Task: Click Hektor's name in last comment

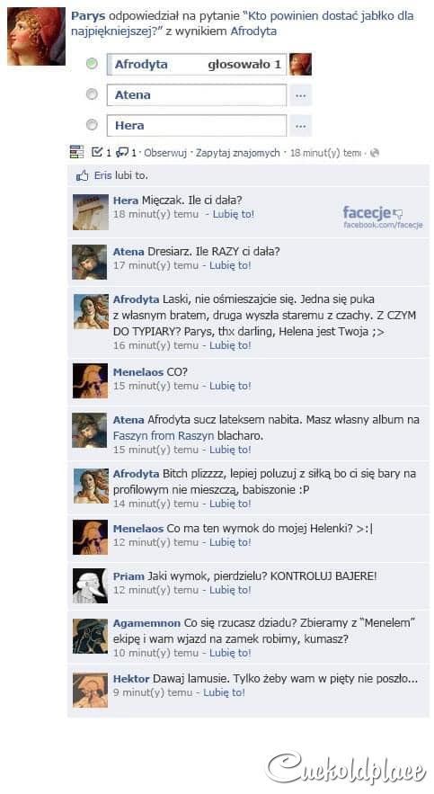Action: (131, 679)
